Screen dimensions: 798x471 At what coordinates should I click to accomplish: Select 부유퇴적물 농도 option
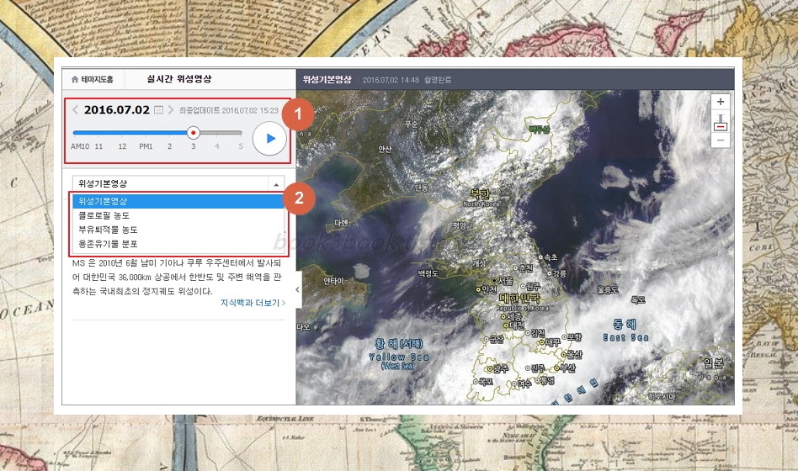(178, 230)
